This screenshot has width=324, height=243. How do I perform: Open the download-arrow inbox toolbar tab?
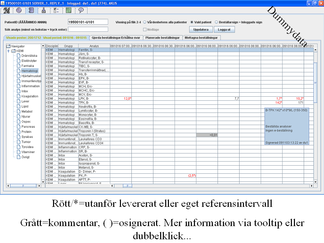pyautogui.click(x=44, y=10)
